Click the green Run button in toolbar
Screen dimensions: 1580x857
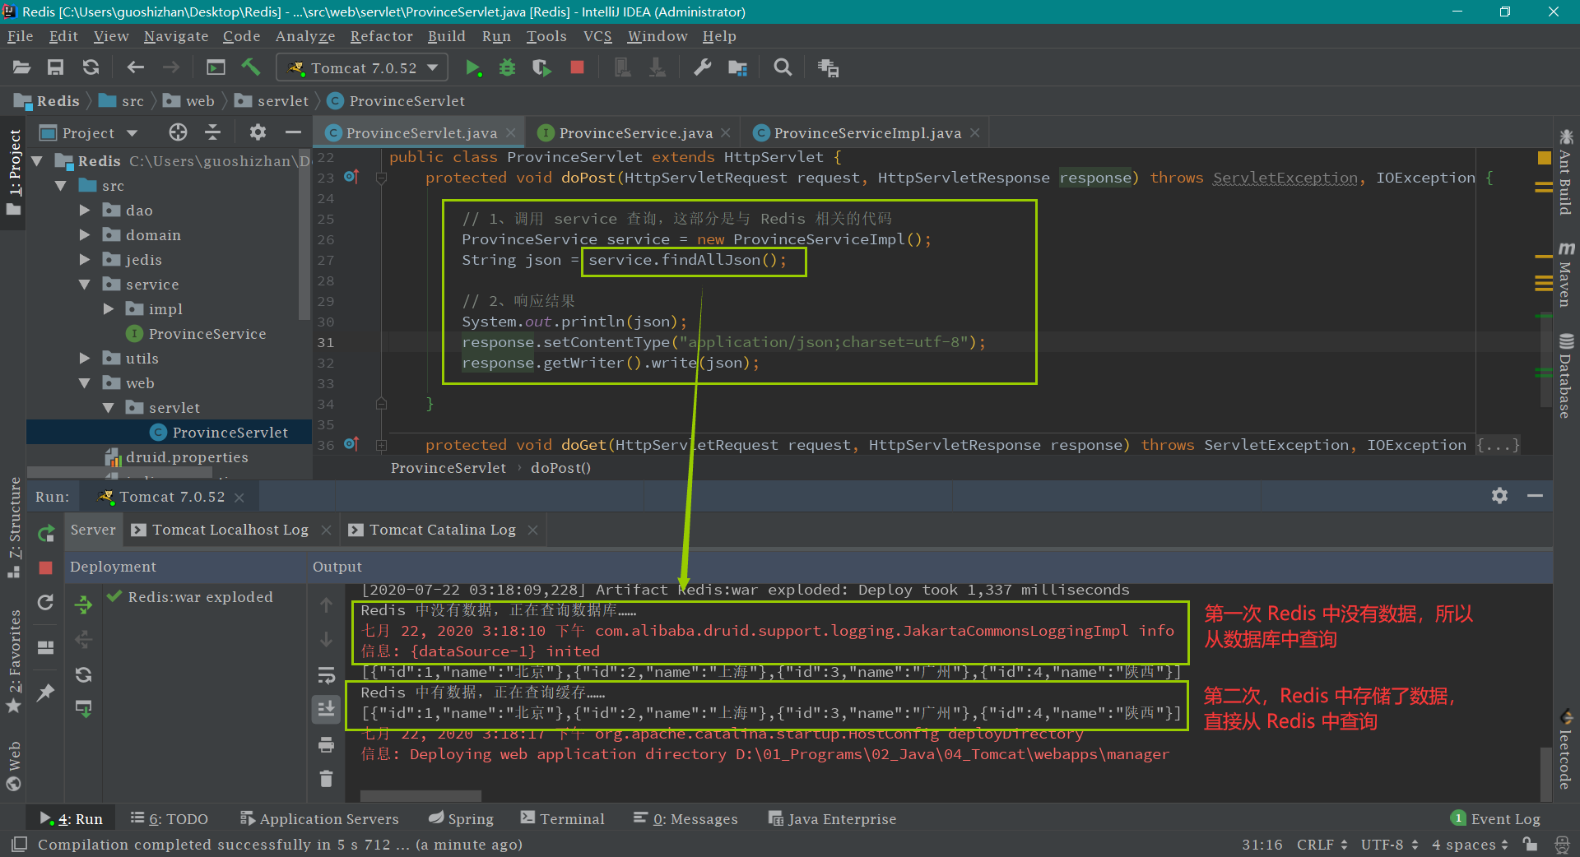pyautogui.click(x=472, y=68)
